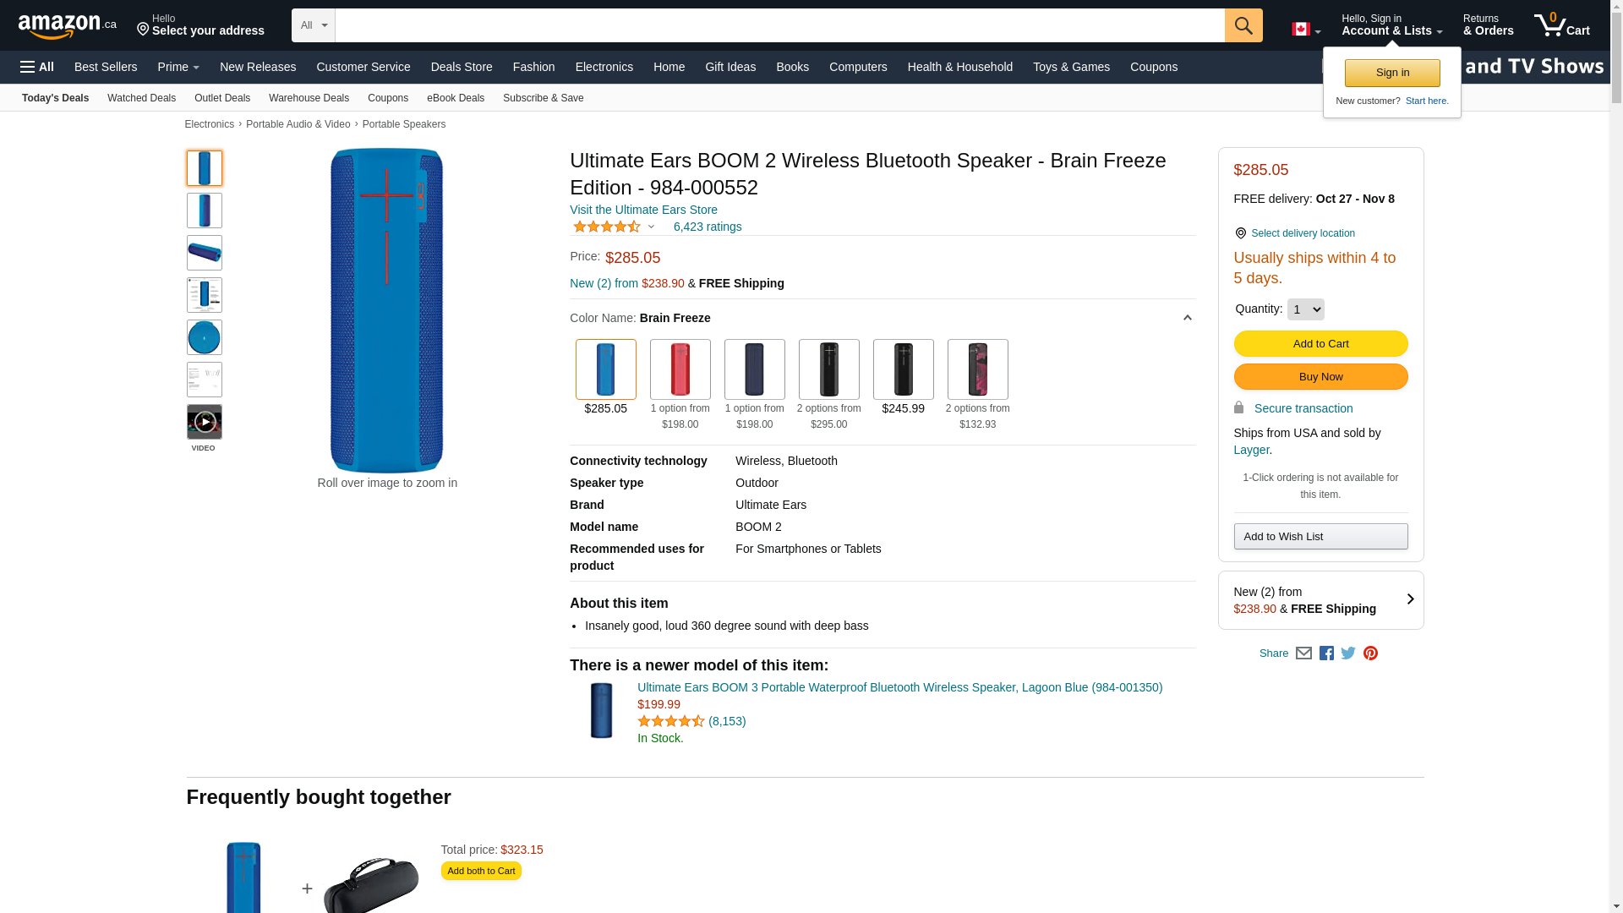Open the country flag selector
Screen dimensions: 1623x913
pyautogui.click(x=1305, y=30)
